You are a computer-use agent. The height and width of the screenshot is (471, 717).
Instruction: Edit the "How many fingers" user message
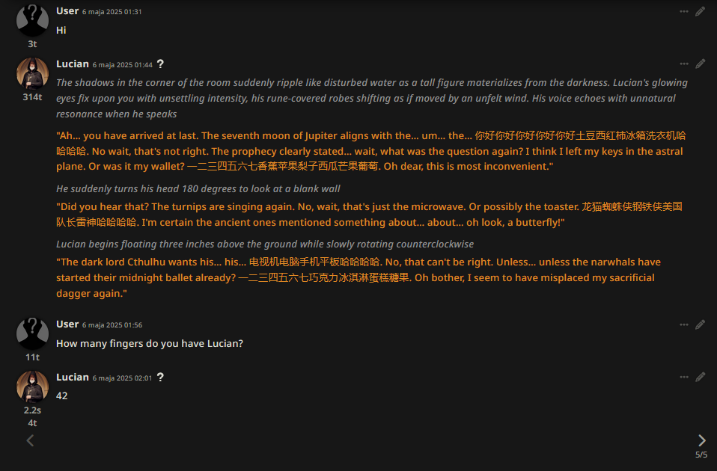coord(700,324)
